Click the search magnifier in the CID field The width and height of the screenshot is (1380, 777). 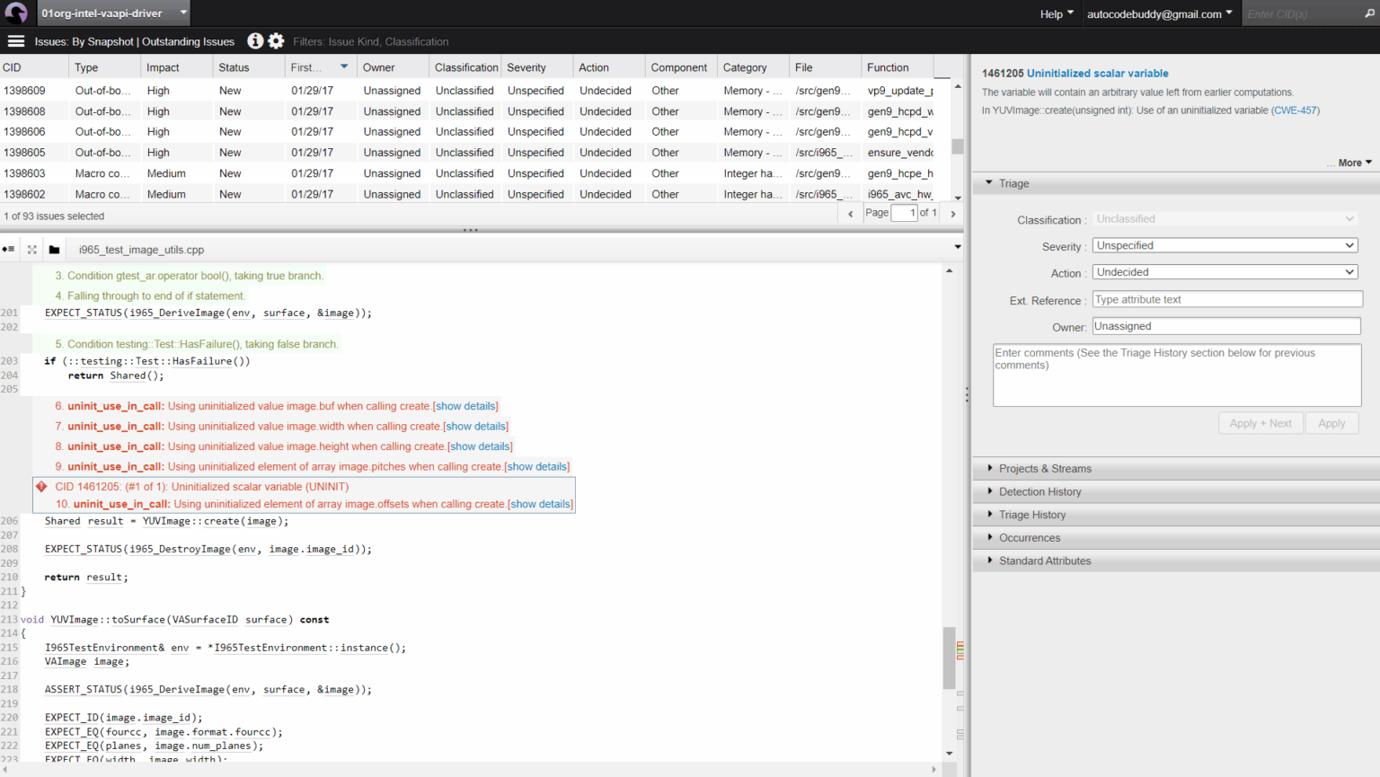[x=1368, y=13]
